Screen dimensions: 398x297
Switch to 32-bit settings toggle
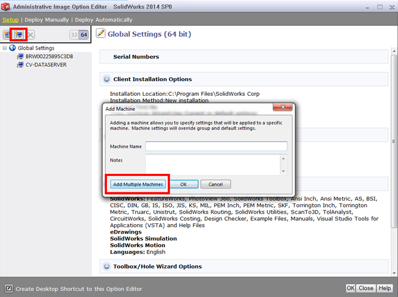click(74, 35)
